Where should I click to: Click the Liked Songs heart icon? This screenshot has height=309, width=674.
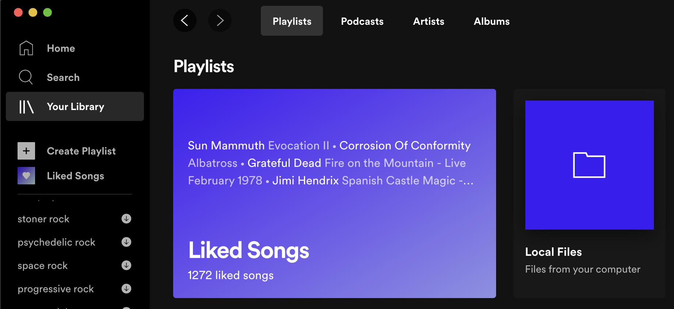point(26,176)
